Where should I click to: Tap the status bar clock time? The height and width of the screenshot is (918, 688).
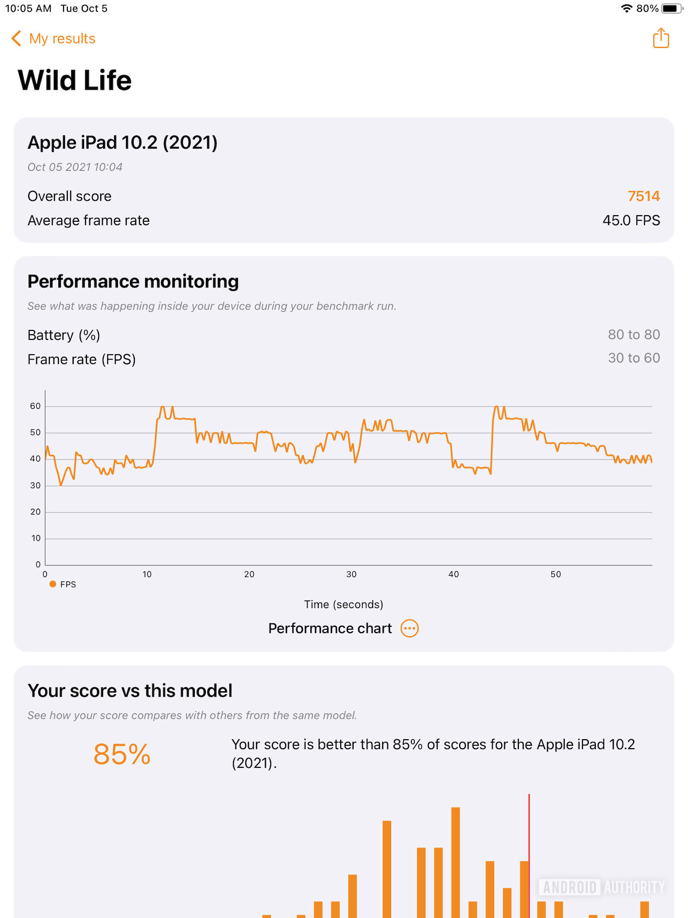point(28,9)
